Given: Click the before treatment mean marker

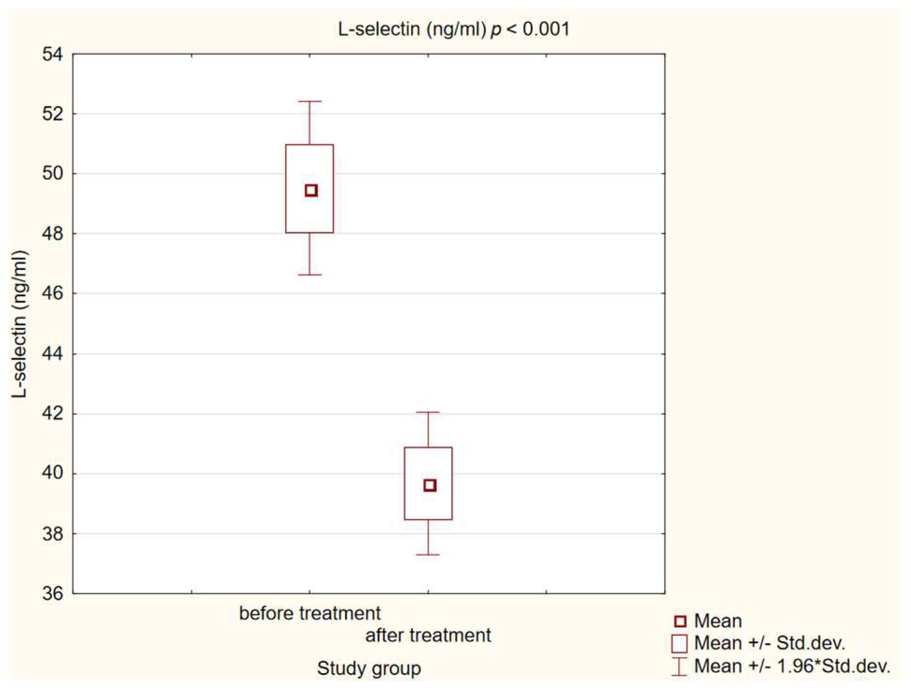Looking at the screenshot, I should (x=311, y=191).
